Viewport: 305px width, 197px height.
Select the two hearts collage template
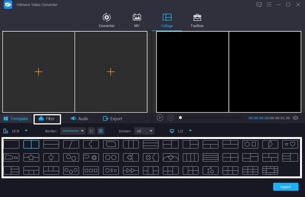click(290, 144)
